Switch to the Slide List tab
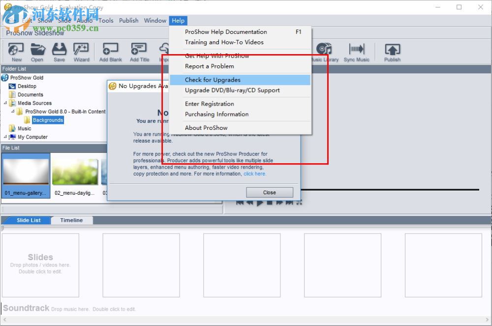The width and height of the screenshot is (492, 326). coord(29,220)
